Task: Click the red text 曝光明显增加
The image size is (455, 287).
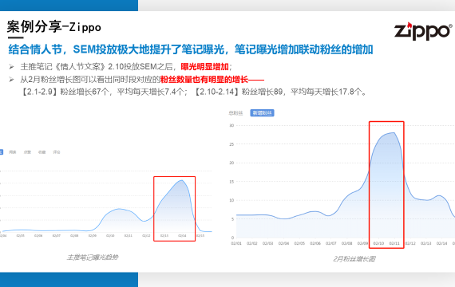Action: pos(204,67)
